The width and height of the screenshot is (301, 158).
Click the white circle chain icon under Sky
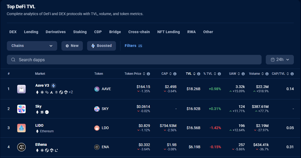click(47, 112)
